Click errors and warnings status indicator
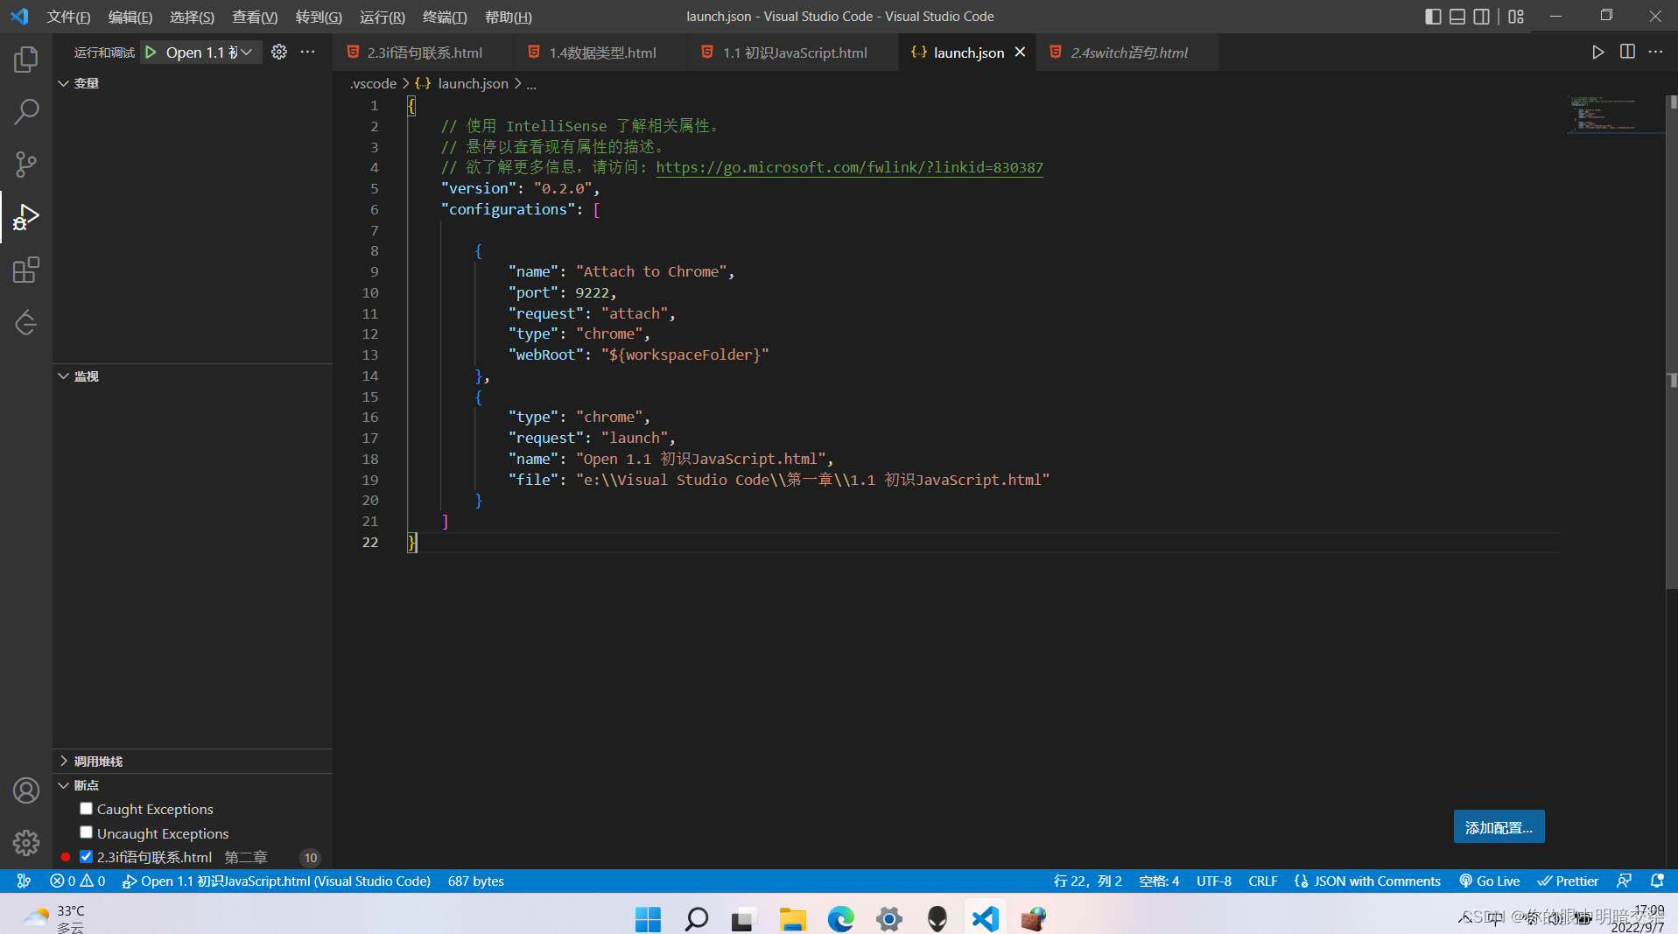1678x934 pixels. (78, 881)
